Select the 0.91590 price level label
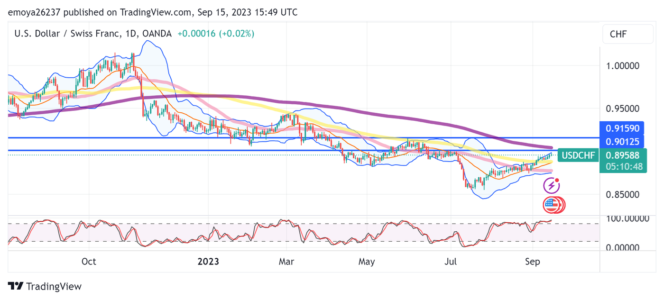 click(x=623, y=128)
